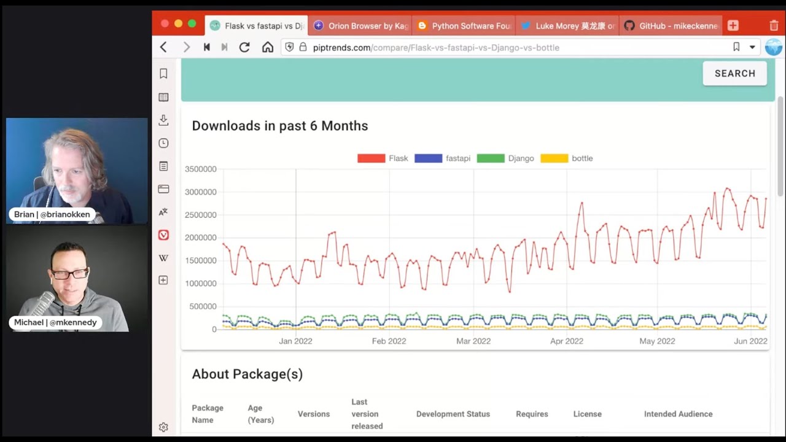Open the History clock side panel
This screenshot has width=786, height=442.
[163, 143]
